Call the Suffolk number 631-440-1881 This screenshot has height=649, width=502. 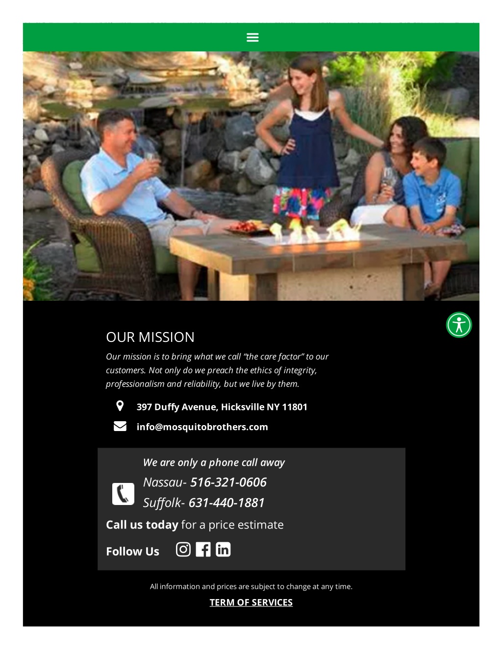click(x=226, y=503)
